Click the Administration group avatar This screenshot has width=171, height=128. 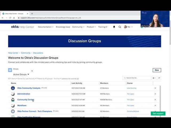pos(13,94)
